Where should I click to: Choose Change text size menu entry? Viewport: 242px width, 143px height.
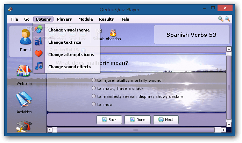click(66, 42)
